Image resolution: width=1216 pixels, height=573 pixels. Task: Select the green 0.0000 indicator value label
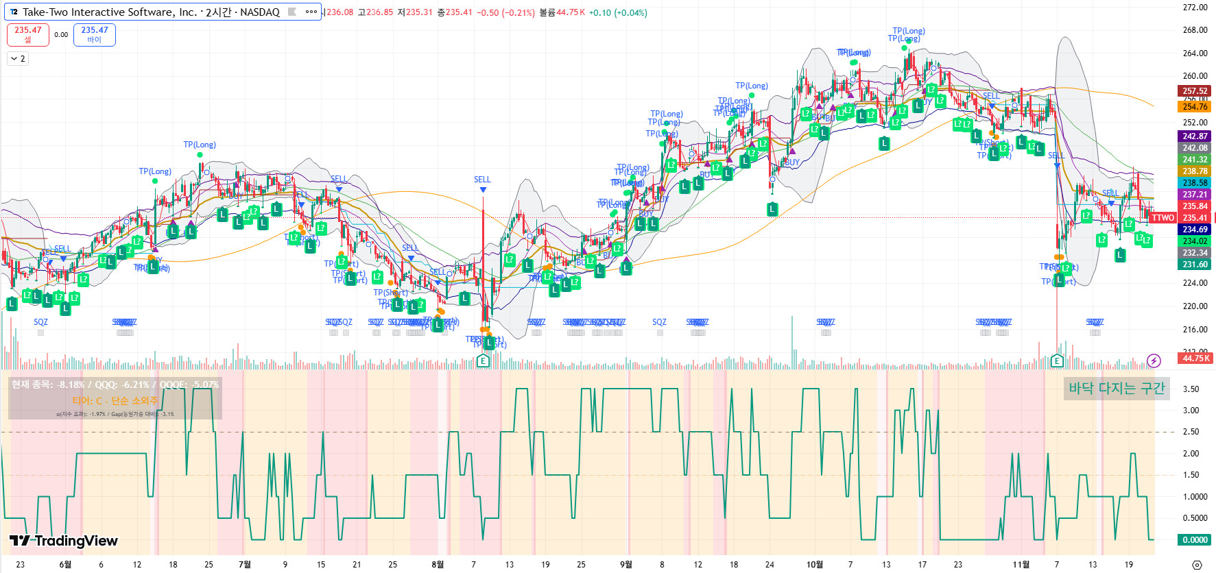coord(1195,540)
